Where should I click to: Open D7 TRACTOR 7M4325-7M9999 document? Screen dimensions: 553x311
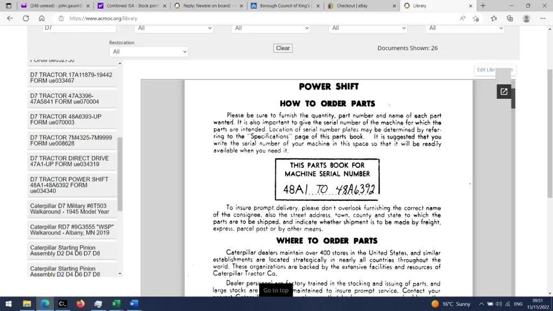coord(72,140)
